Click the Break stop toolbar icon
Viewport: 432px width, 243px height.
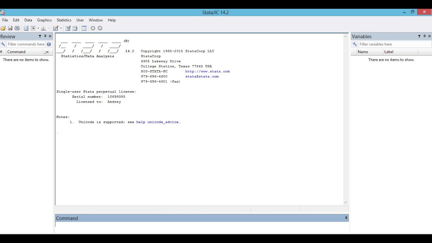point(100,28)
